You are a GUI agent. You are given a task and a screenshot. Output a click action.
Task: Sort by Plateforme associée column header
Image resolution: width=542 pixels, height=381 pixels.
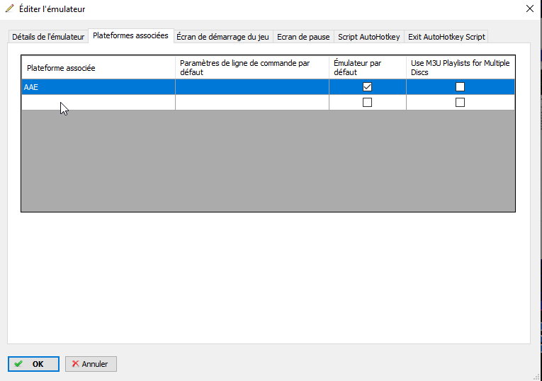98,68
